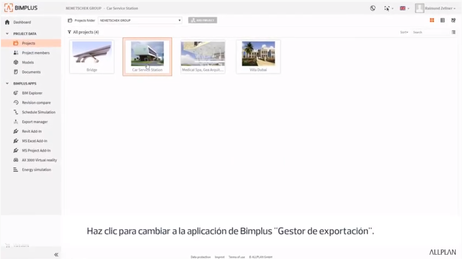Open Energy simulation app
Viewport: 462px width, 259px height.
[36, 170]
